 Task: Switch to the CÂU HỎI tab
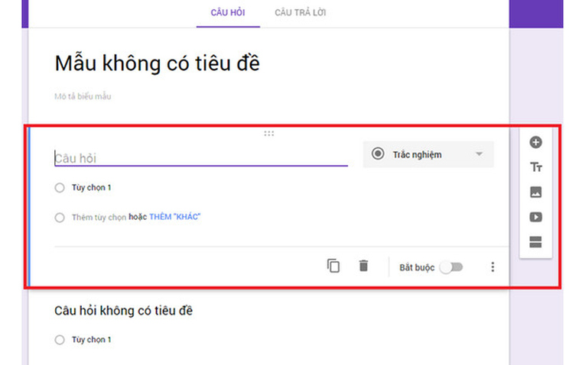pos(228,13)
